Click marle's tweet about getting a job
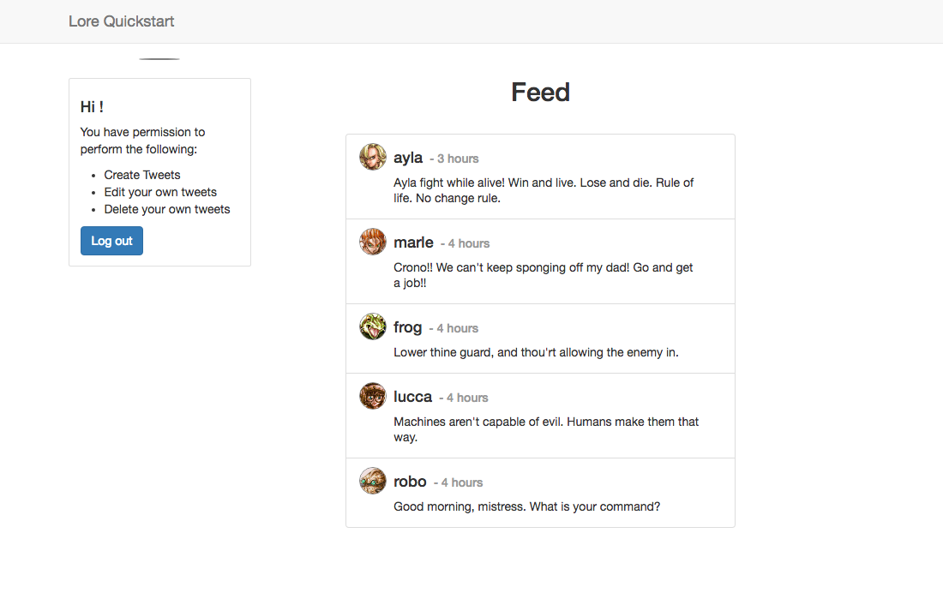This screenshot has width=943, height=605. pos(543,275)
